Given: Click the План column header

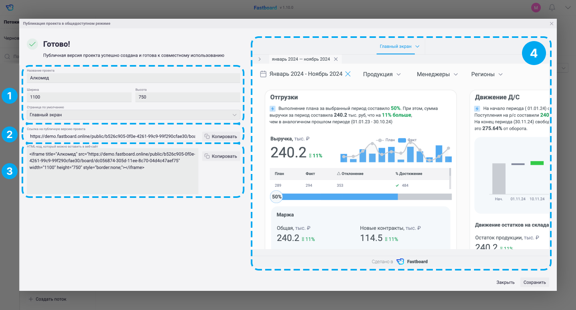Looking at the screenshot, I should coord(279,174).
